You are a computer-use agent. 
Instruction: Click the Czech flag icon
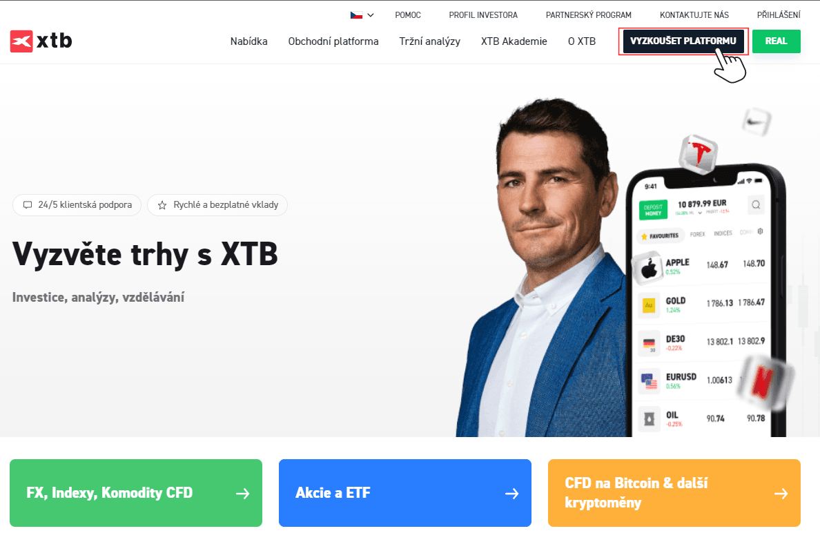(356, 15)
